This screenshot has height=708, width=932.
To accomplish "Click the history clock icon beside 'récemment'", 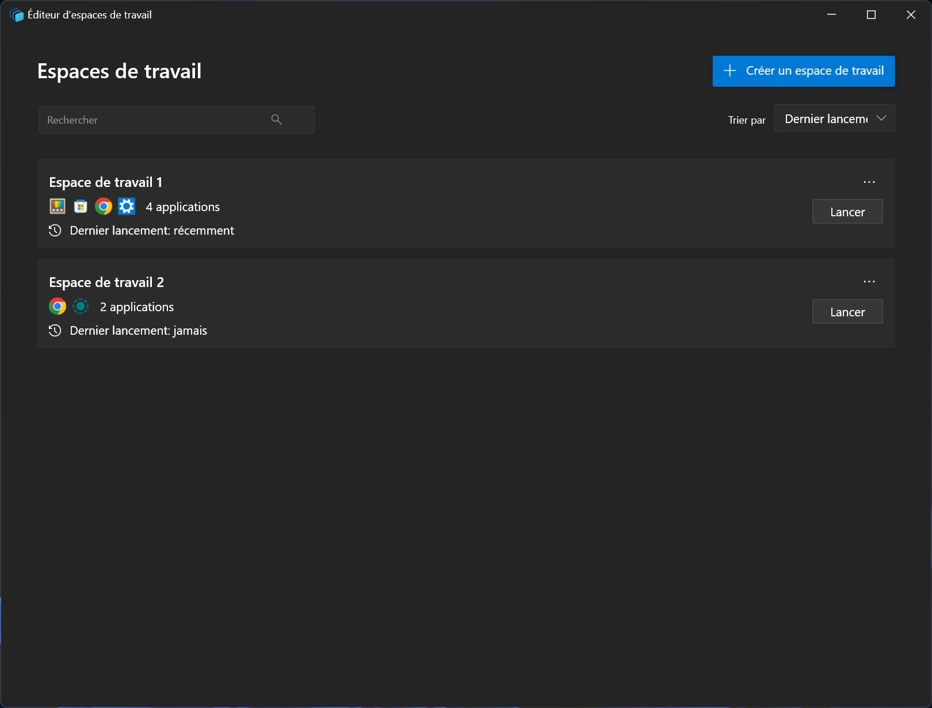I will 55,231.
